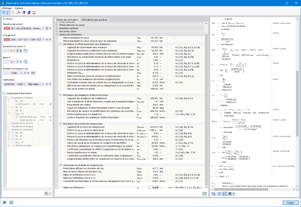Click the red I-section info icon in the toolbar
Screen dimensions: 301x207
[29, 12]
